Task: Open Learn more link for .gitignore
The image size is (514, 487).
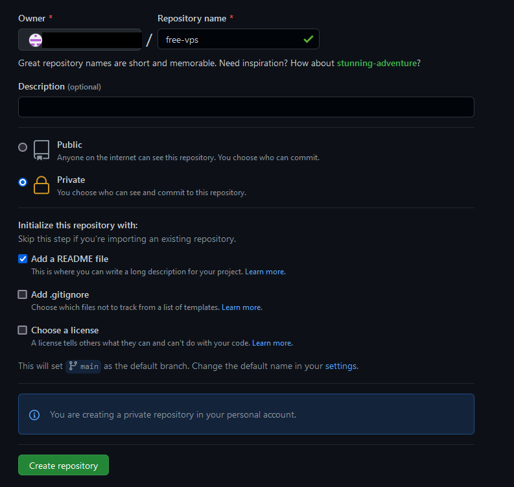Action: (x=241, y=307)
